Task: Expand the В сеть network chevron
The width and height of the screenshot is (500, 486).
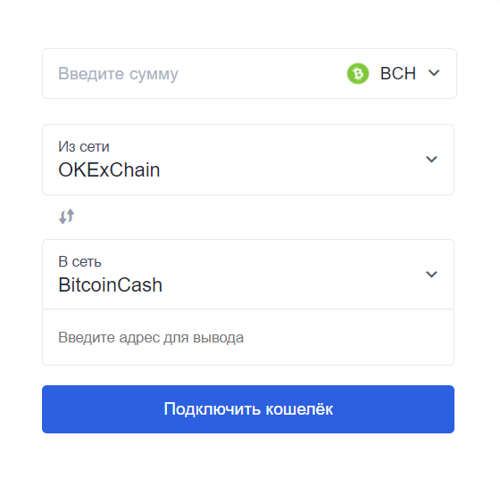Action: (431, 274)
